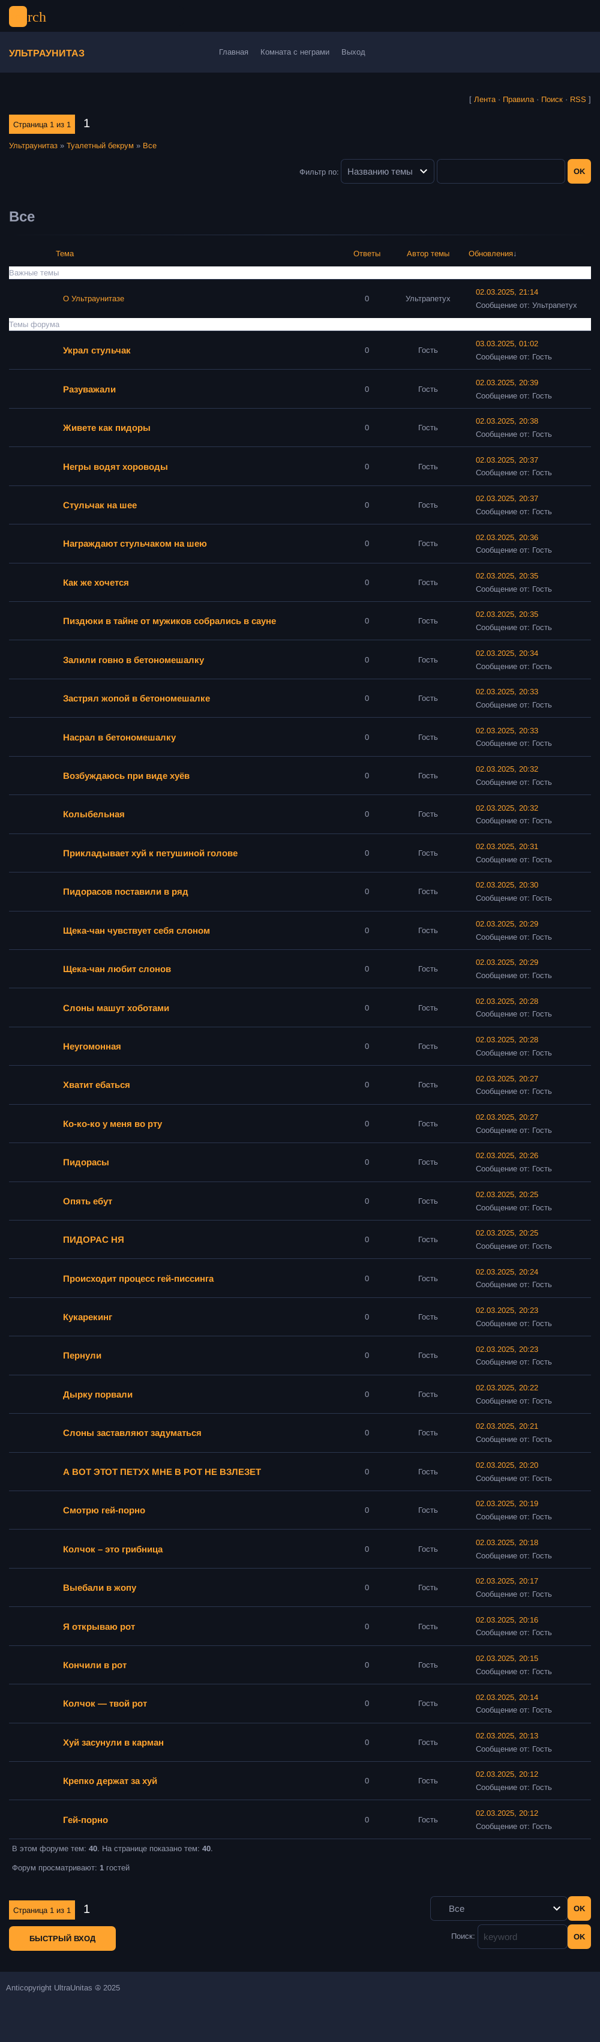Open the Лента link
The image size is (600, 2042).
point(484,100)
